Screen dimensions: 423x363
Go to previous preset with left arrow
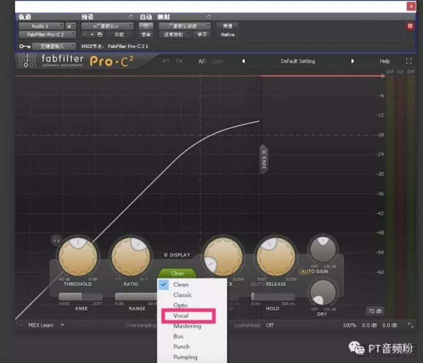click(243, 61)
